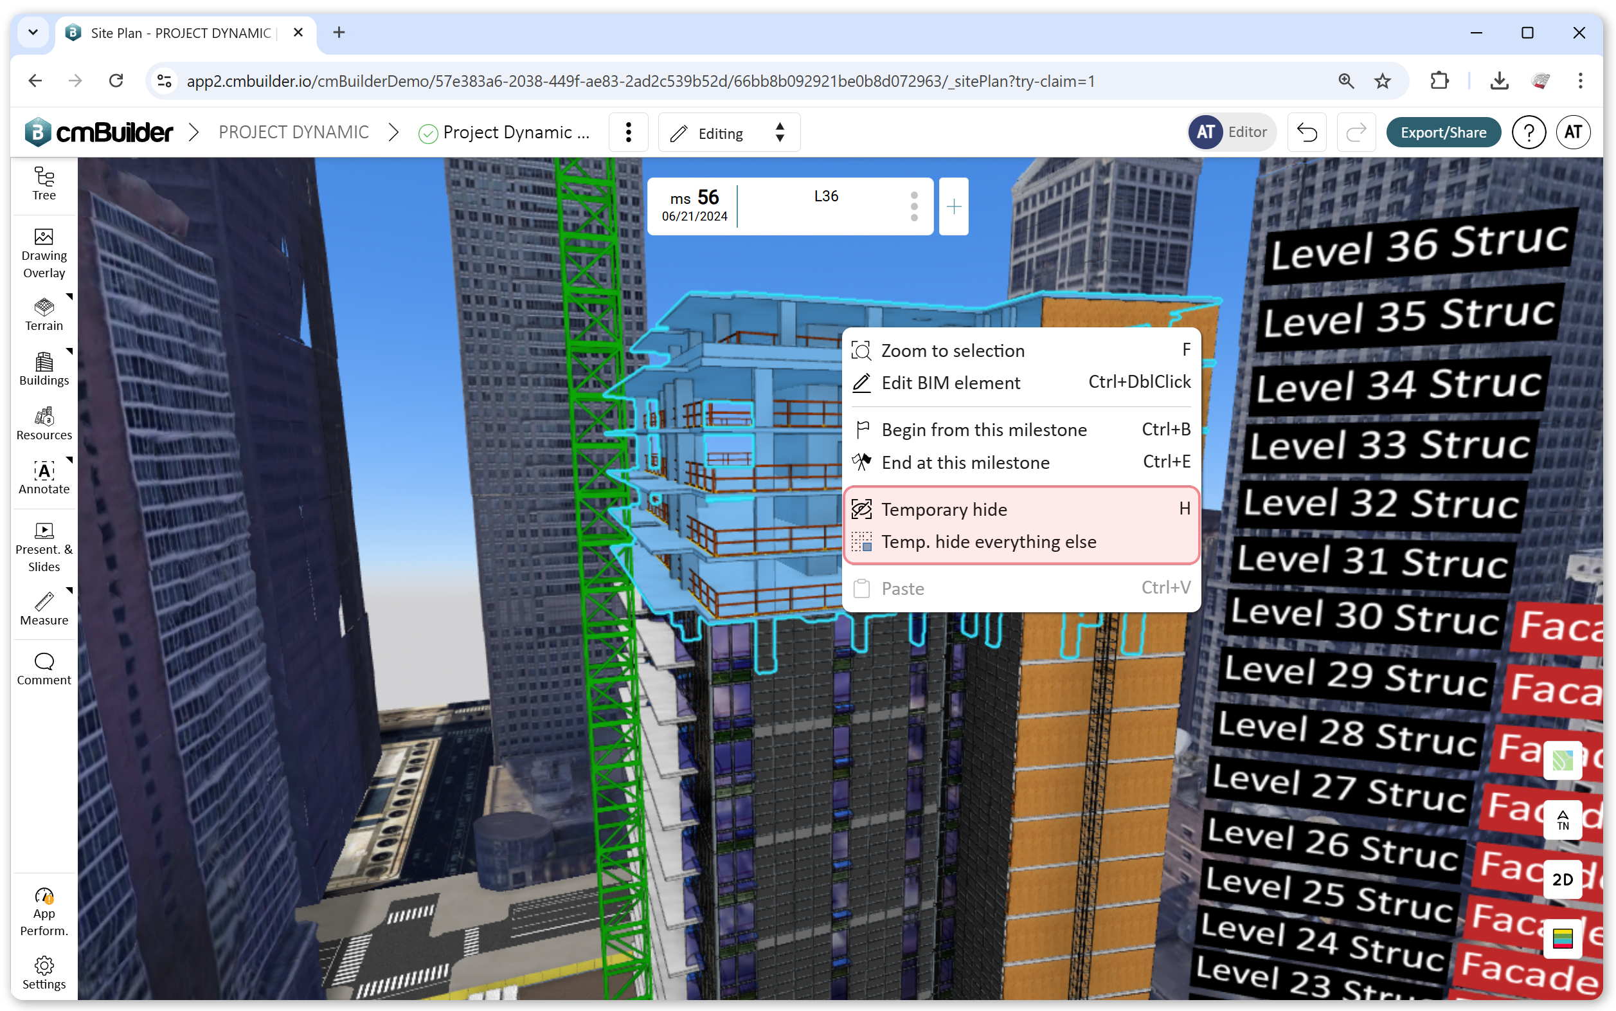Viewport: 1616px width, 1011px height.
Task: Expand the Buildings tool flyout arrow
Action: [69, 351]
